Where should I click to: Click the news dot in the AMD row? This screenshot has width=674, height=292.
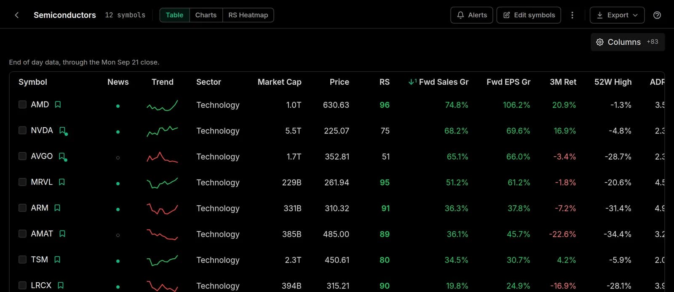[x=118, y=106]
